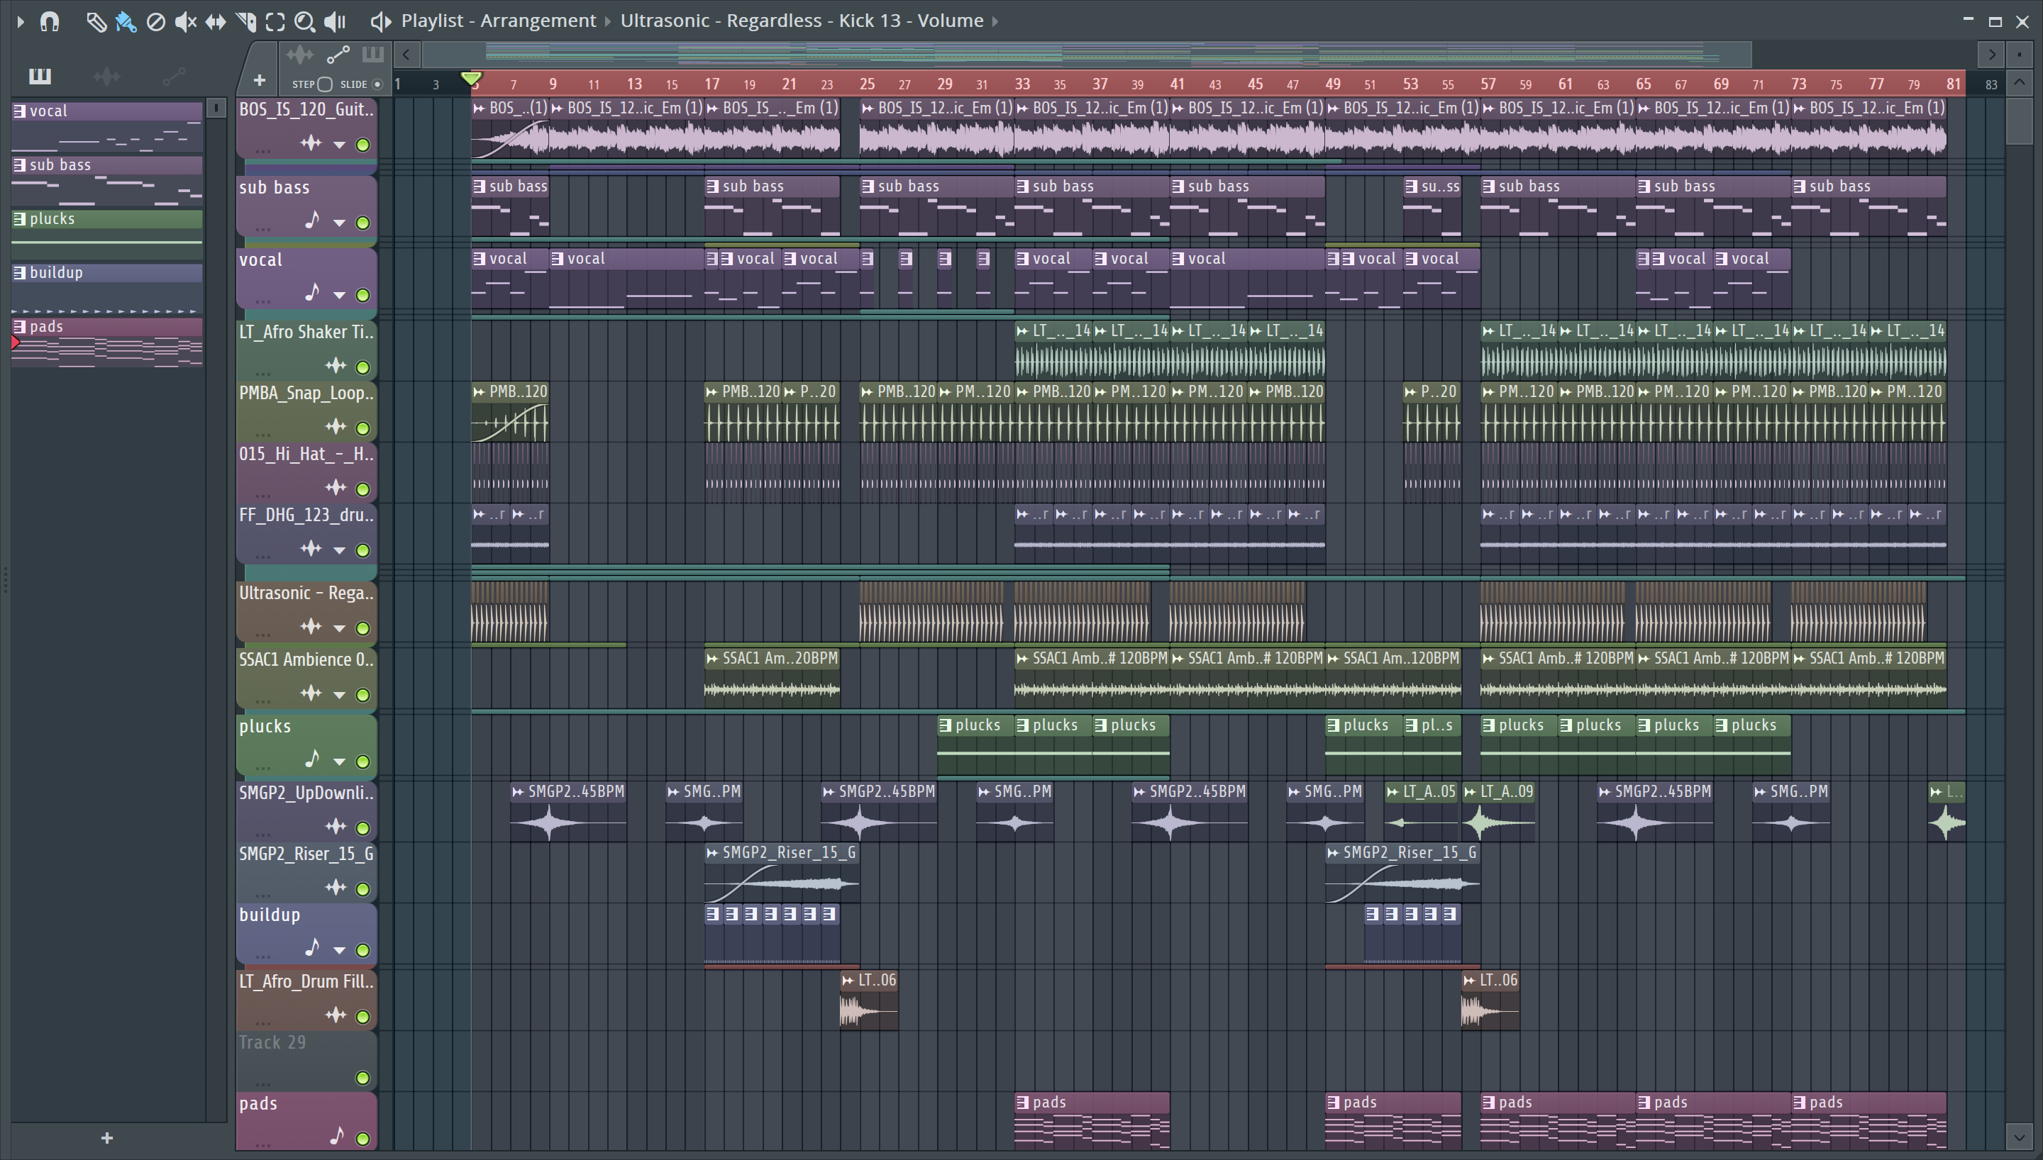Viewport: 2043px width, 1160px height.
Task: Click the pattern icon of vocal in picker
Action: click(19, 111)
